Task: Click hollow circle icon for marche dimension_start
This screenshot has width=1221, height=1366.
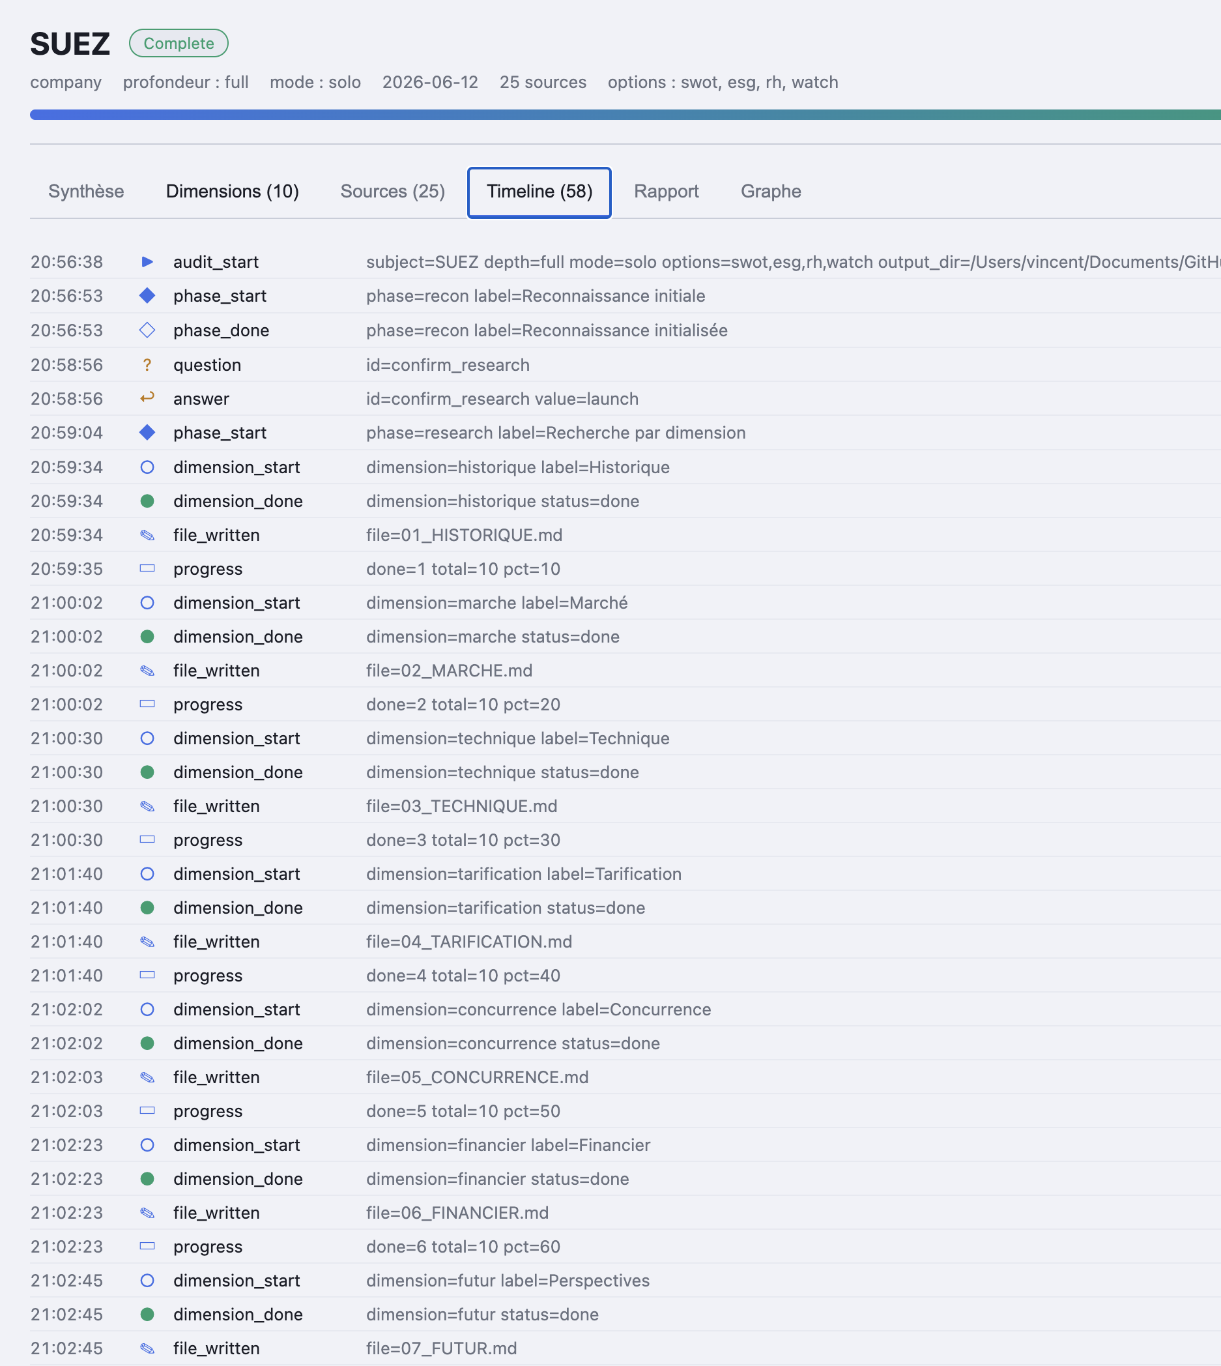Action: (148, 602)
